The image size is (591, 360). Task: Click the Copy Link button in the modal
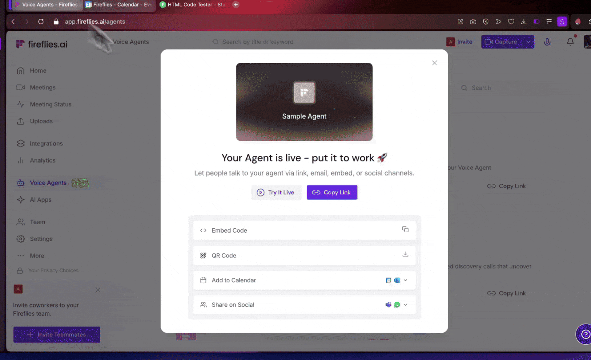332,192
